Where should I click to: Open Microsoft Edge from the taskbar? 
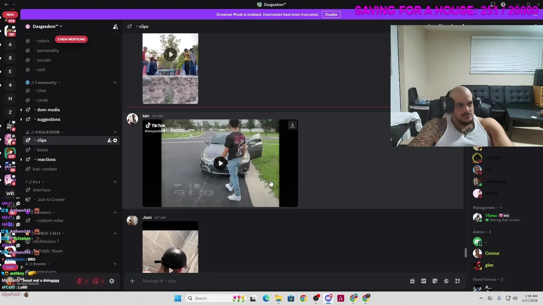point(266,298)
